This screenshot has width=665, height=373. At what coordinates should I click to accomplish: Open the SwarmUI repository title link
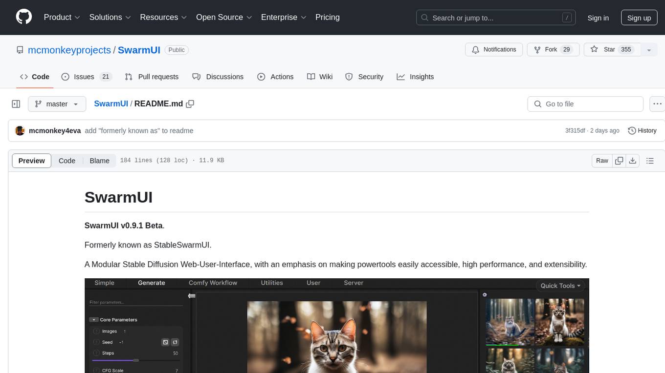point(139,50)
